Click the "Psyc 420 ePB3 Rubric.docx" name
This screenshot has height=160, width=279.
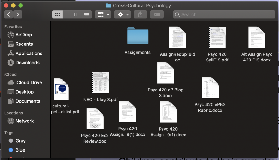click(210, 107)
